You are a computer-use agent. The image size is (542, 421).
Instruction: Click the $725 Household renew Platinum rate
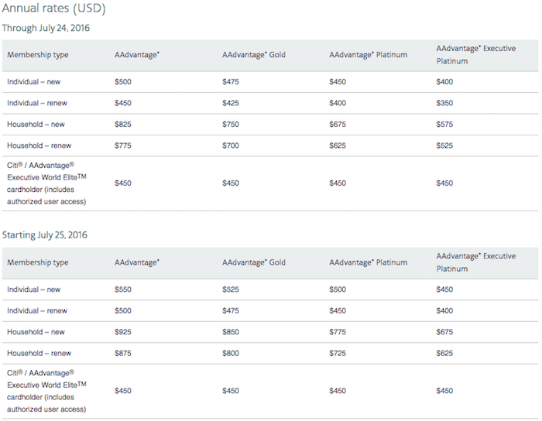coord(338,353)
